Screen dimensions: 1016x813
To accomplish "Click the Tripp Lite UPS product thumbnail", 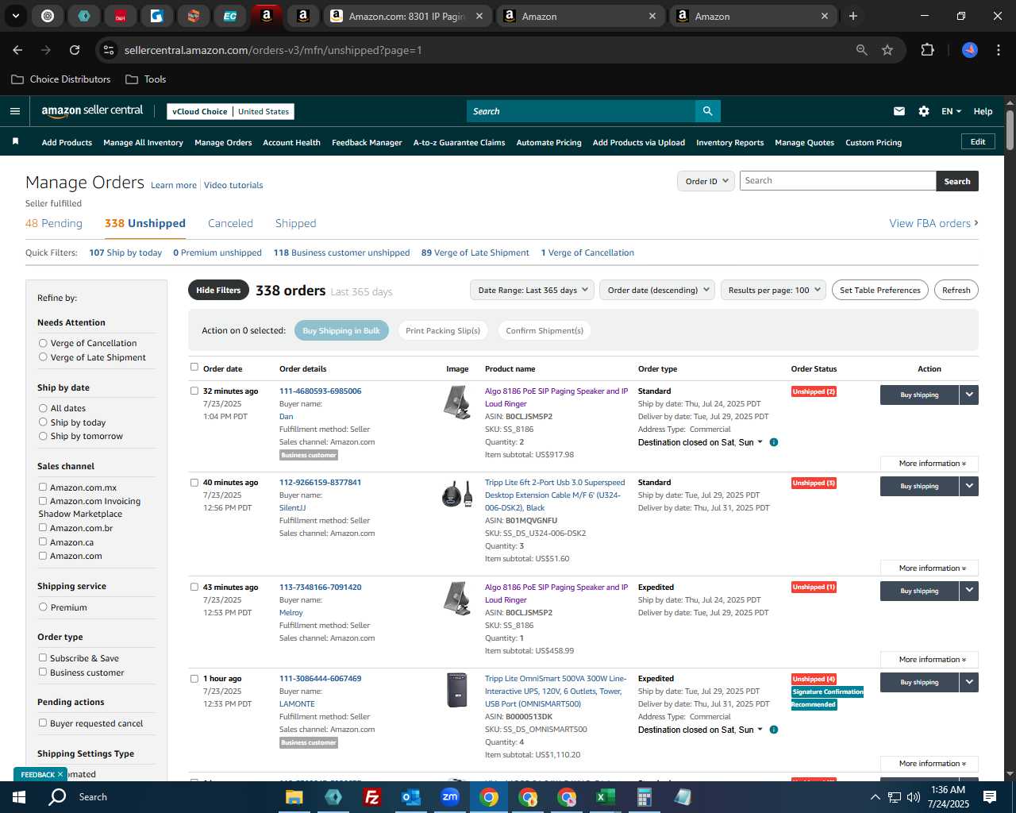I will tap(457, 690).
